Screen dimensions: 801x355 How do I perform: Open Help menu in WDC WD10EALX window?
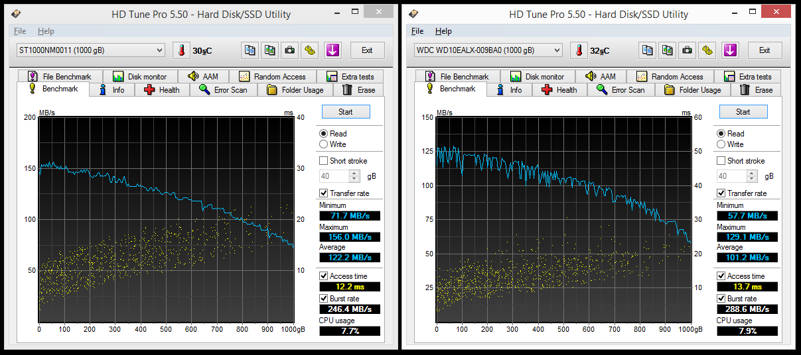(x=443, y=31)
